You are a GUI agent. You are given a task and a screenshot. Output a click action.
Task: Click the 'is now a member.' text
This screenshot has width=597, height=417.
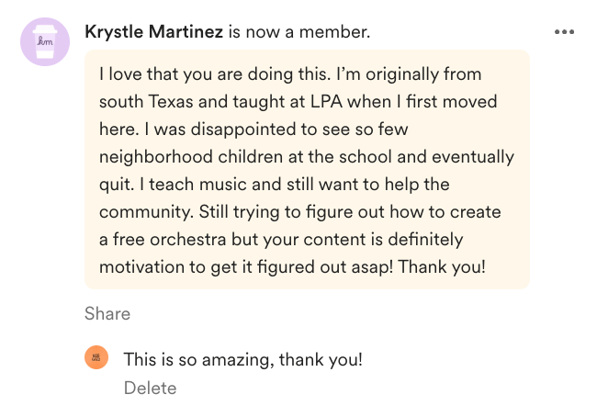click(x=299, y=31)
